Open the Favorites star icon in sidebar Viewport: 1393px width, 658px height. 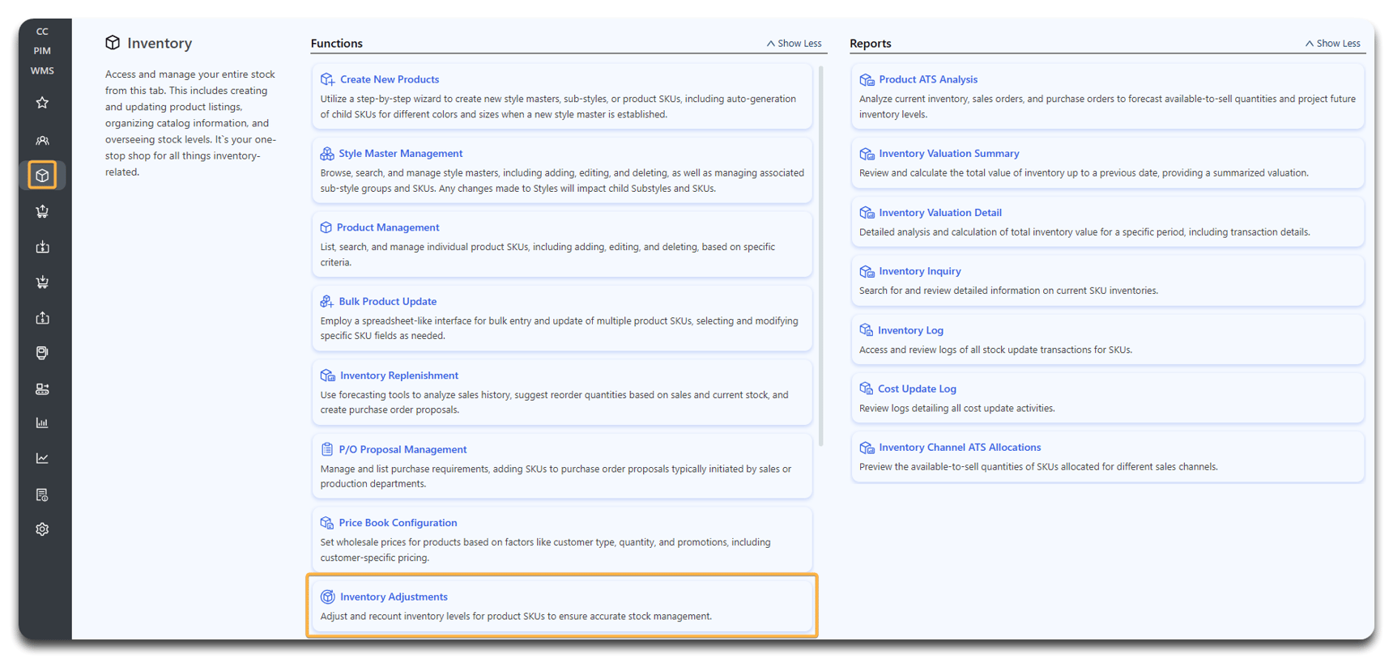(42, 103)
